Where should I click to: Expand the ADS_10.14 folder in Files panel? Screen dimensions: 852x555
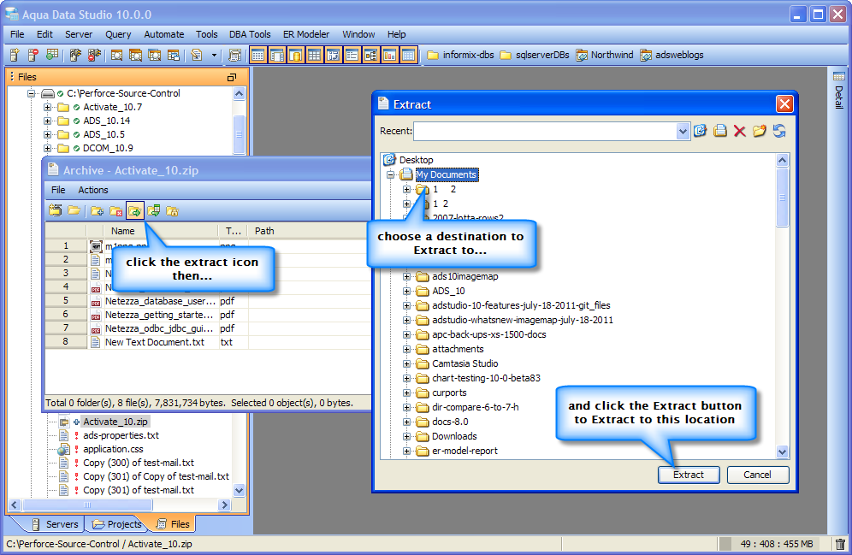coord(47,121)
